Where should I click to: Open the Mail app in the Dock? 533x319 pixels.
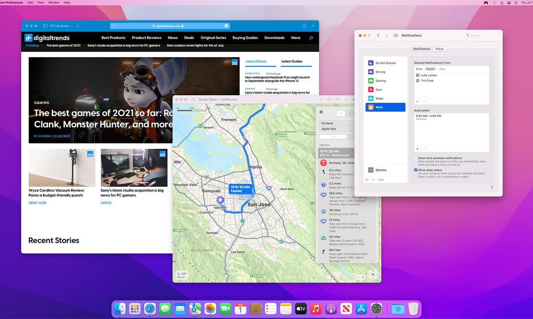coord(180,308)
